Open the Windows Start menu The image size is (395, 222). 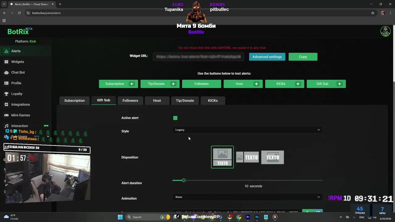point(120,217)
